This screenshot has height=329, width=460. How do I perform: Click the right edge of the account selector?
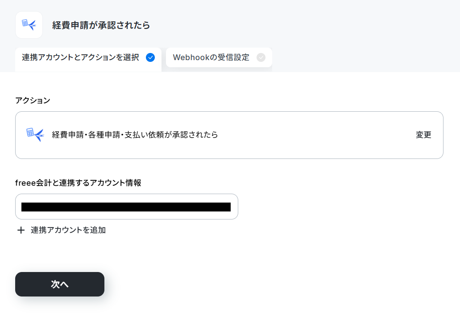(234, 207)
